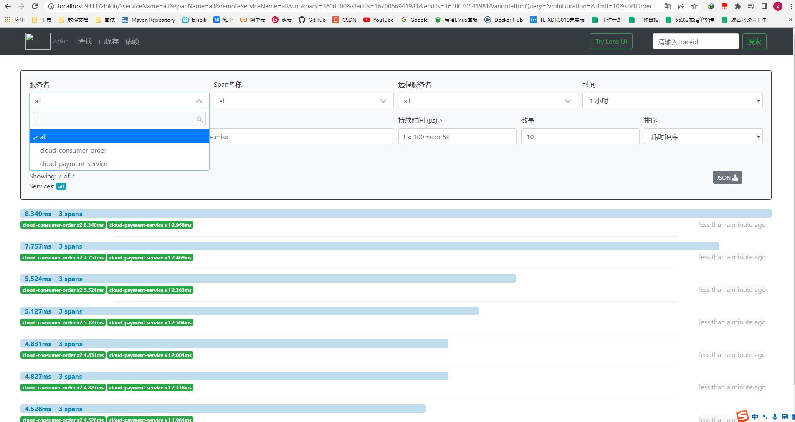Click the cloud-payment-service x1 2.504ms label

point(150,322)
